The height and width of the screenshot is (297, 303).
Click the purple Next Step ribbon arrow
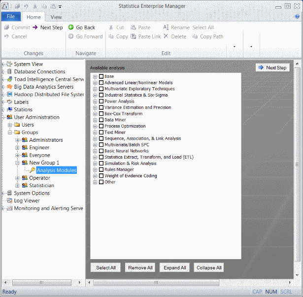35,27
